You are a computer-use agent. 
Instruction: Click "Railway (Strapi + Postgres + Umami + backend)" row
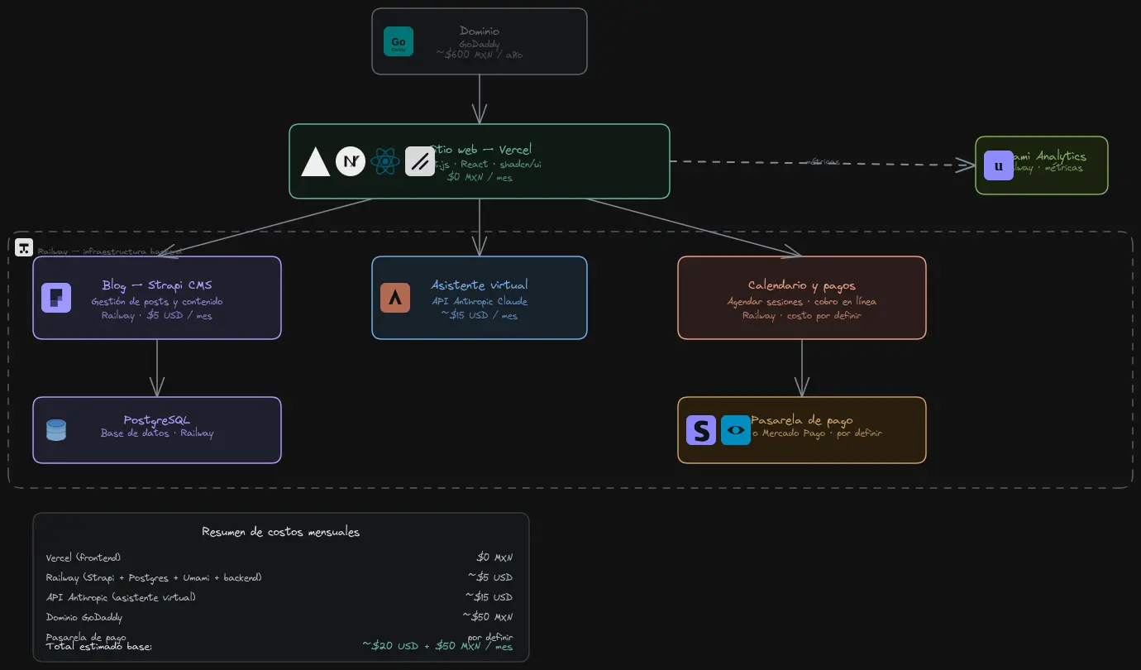click(154, 577)
